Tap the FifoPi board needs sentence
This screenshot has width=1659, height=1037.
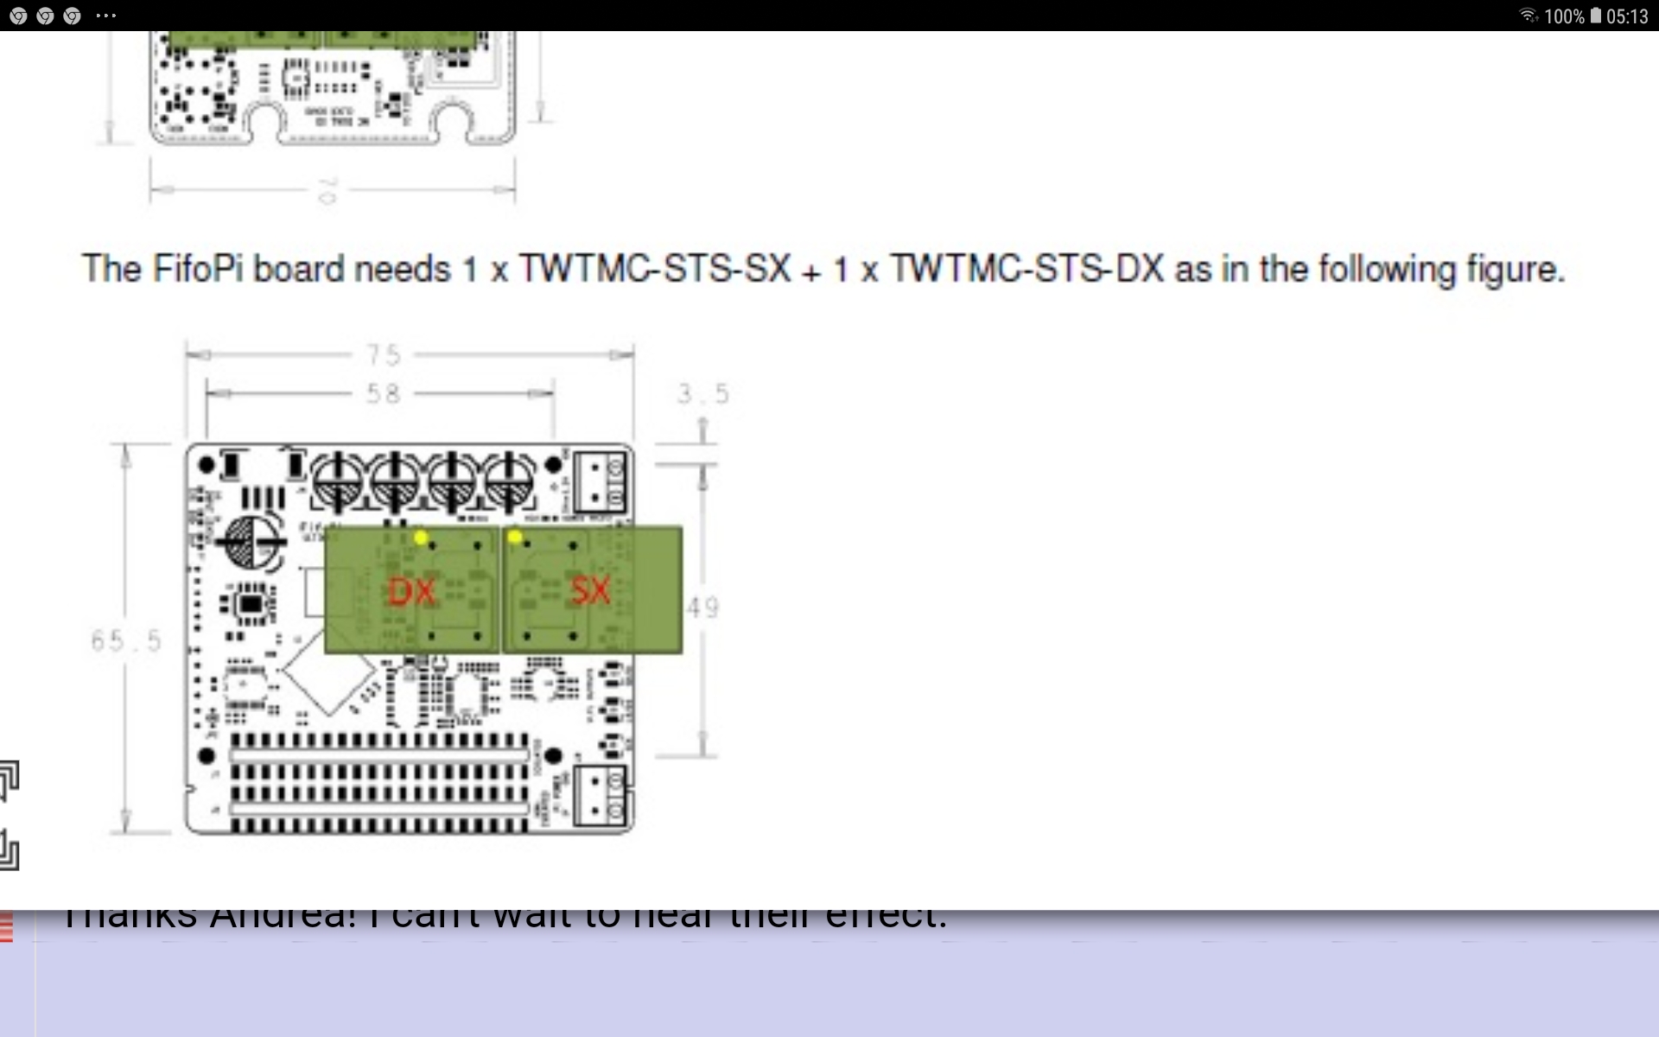point(823,269)
